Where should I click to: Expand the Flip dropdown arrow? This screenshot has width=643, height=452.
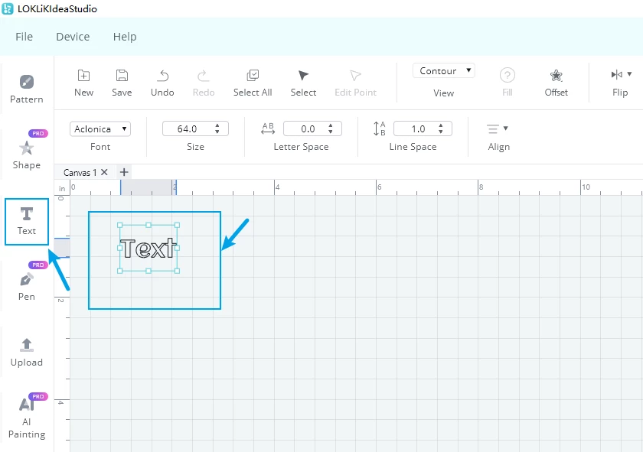click(629, 74)
